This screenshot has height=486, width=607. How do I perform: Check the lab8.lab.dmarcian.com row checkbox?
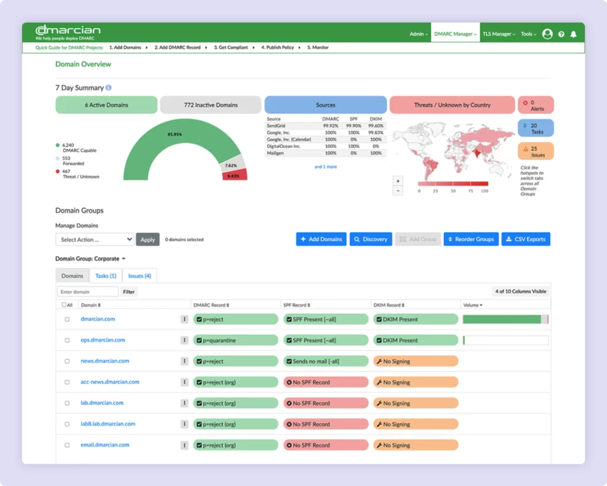click(67, 424)
